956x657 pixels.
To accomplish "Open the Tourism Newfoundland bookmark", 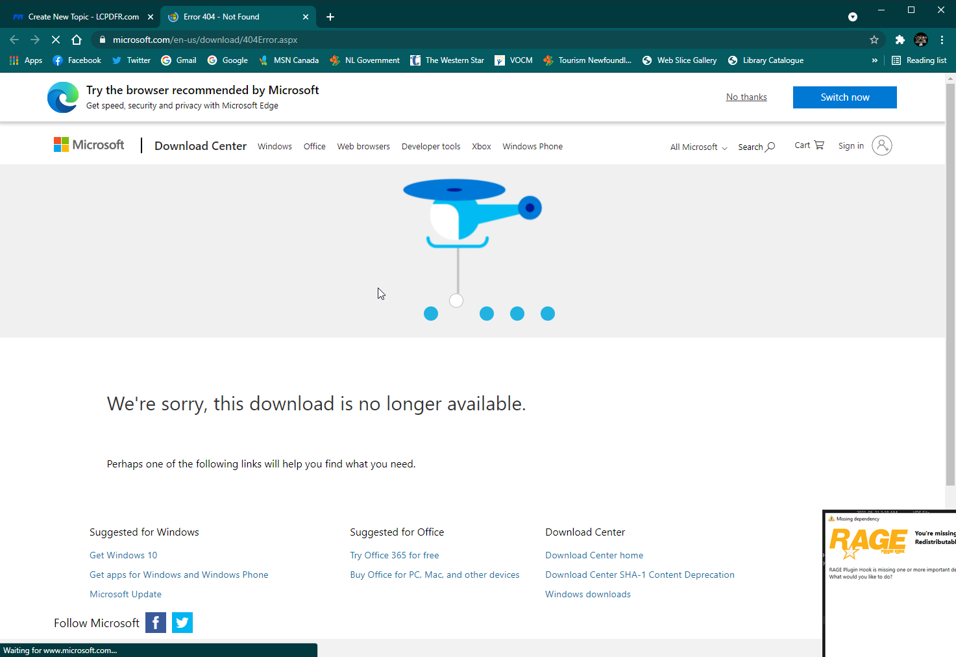I will coord(587,60).
